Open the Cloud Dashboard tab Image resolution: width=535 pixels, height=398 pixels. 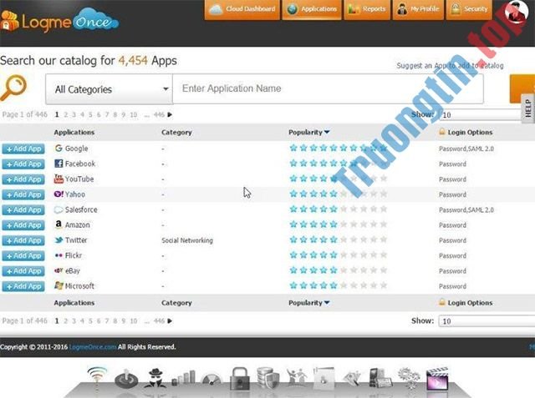pos(242,10)
